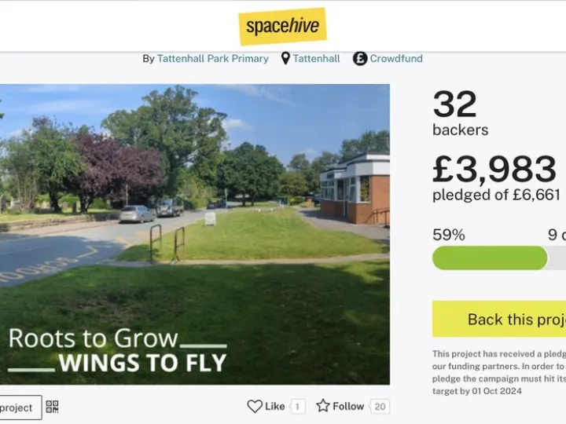Click the funding partner pledge notice text
This screenshot has height=424, width=566.
tap(498, 372)
